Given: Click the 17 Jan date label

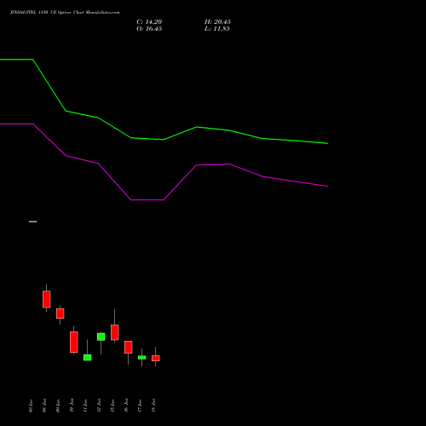Looking at the screenshot, I should [140, 406].
